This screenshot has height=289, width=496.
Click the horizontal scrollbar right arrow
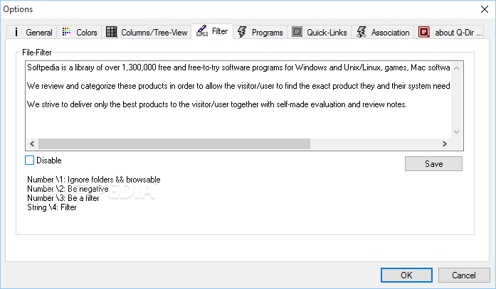pyautogui.click(x=445, y=144)
